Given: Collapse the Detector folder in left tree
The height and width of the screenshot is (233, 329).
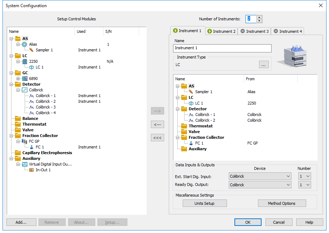Looking at the screenshot, I should [11, 84].
